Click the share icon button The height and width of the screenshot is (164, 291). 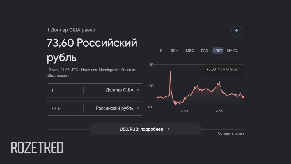(x=236, y=31)
